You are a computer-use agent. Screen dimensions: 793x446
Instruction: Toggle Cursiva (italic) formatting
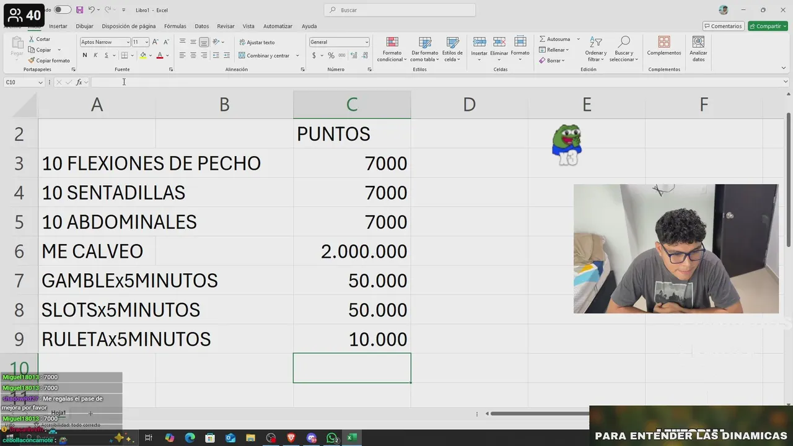click(95, 55)
